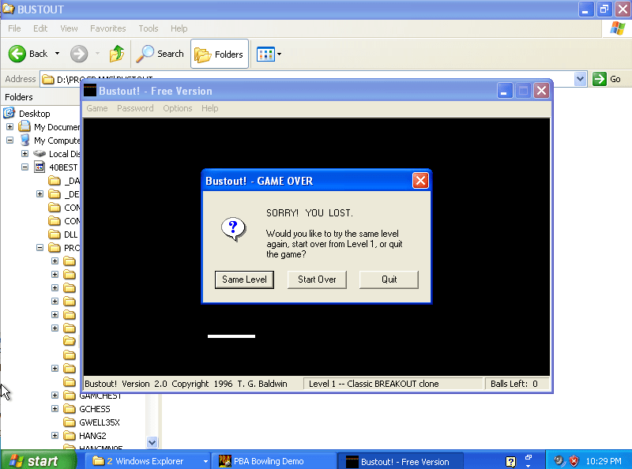Collapse the My Computer tree node
Viewport: 632px width, 469px height.
pyautogui.click(x=9, y=141)
